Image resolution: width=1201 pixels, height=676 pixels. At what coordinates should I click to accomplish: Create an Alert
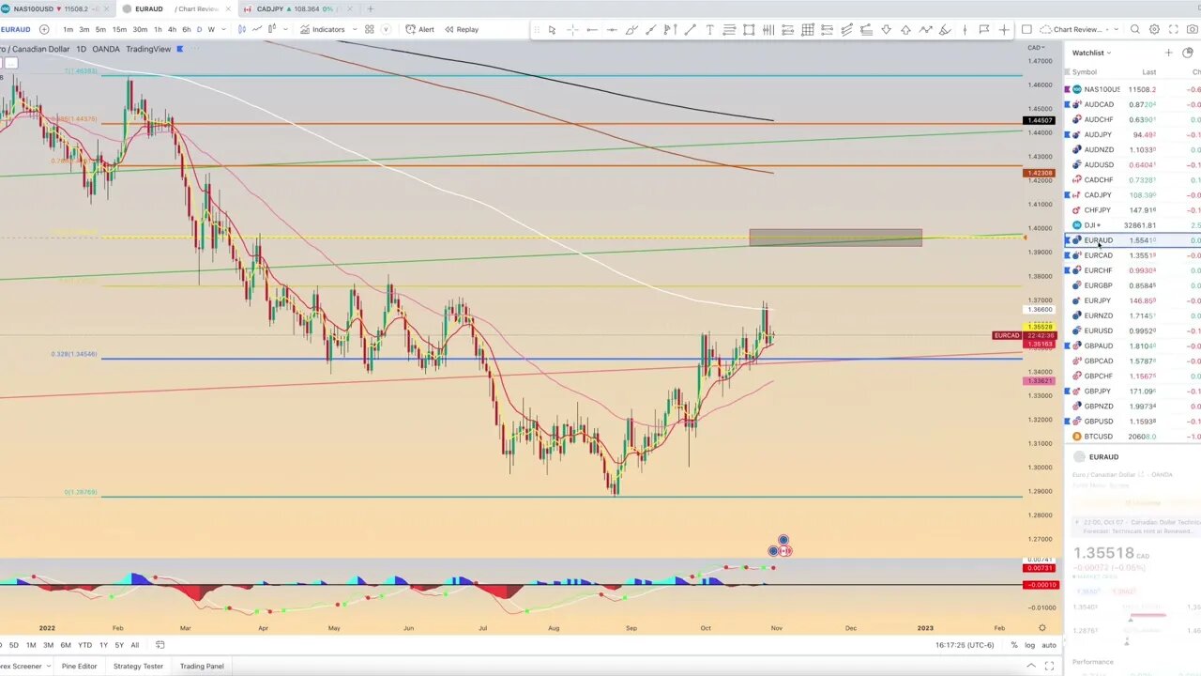(419, 29)
